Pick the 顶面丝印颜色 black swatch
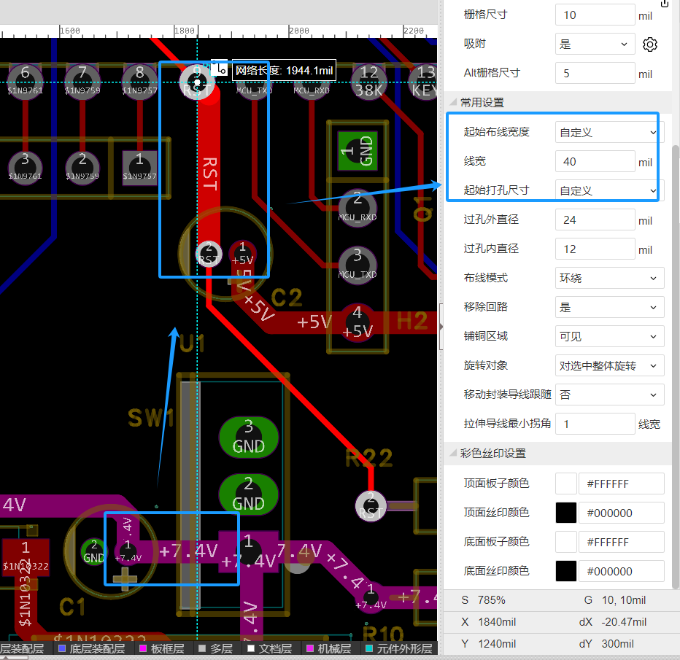 [566, 513]
